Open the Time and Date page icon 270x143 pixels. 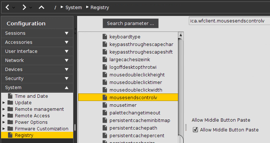(x=10, y=96)
